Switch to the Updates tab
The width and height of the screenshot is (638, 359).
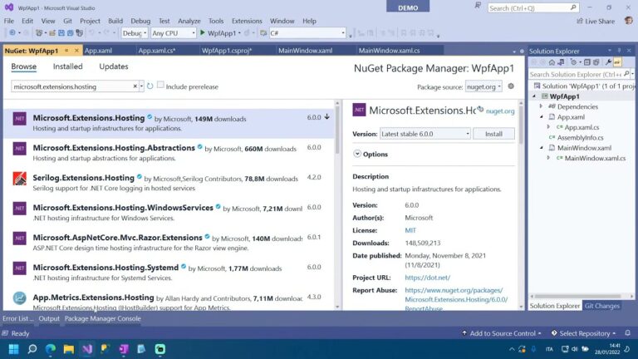coord(114,66)
